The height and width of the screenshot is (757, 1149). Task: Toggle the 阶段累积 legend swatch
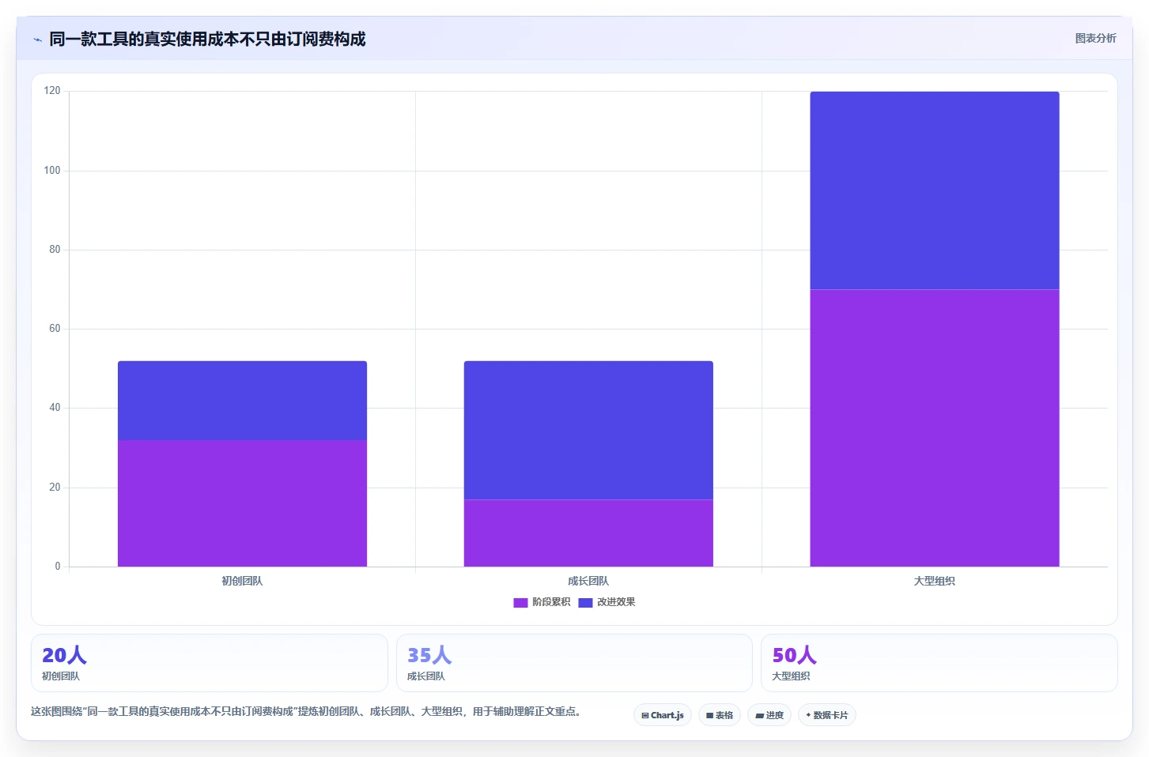pos(520,602)
